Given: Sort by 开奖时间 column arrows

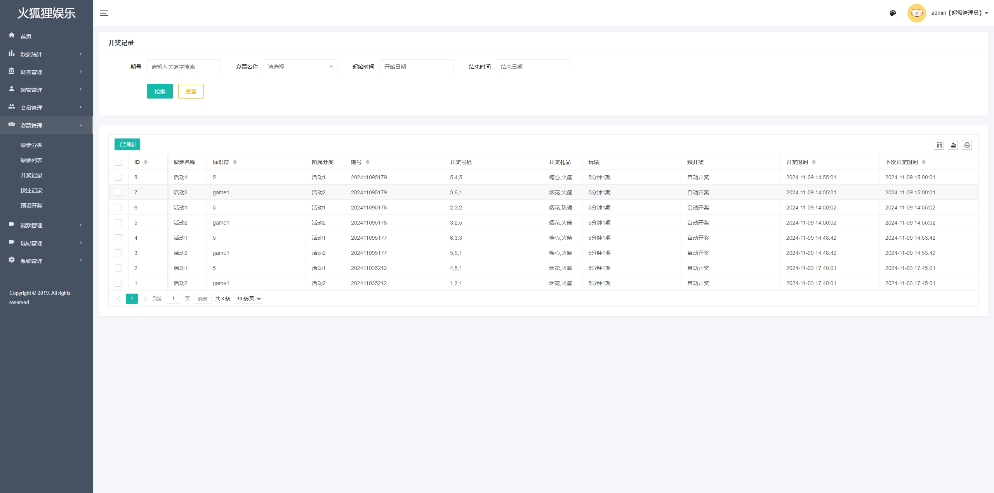Looking at the screenshot, I should pyautogui.click(x=814, y=162).
